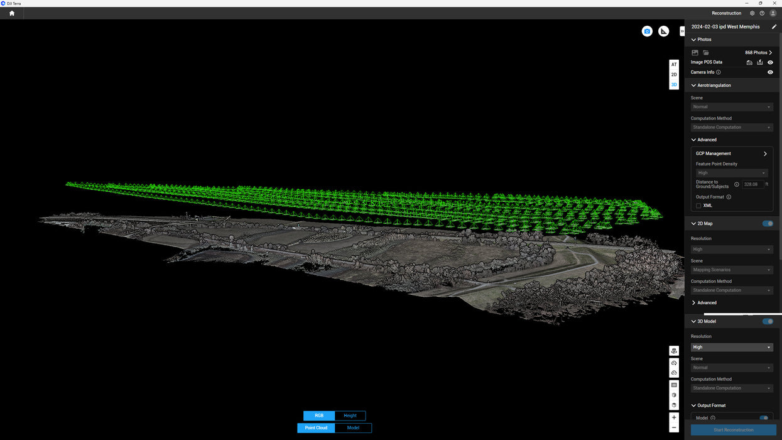Screen dimensions: 782x440
Task: Switch to the 2D view tab
Action: pos(674,75)
